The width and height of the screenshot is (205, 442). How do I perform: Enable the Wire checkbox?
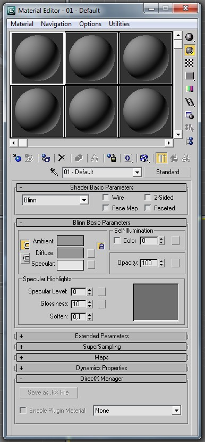(106, 198)
